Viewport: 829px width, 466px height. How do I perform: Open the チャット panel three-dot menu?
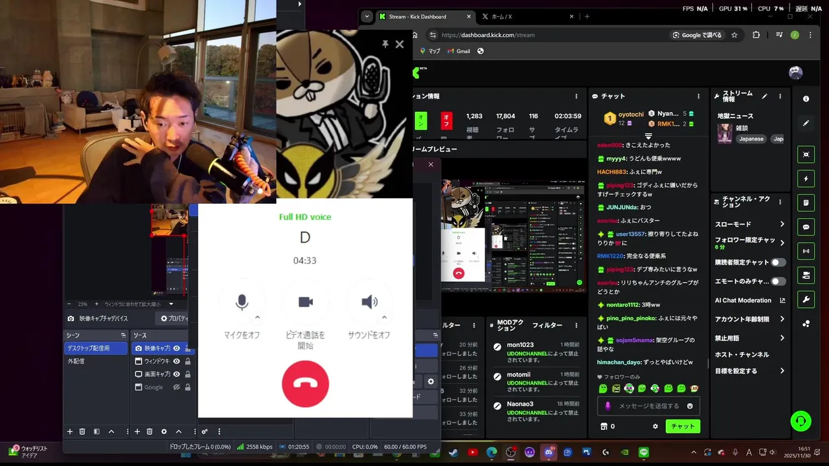point(700,96)
